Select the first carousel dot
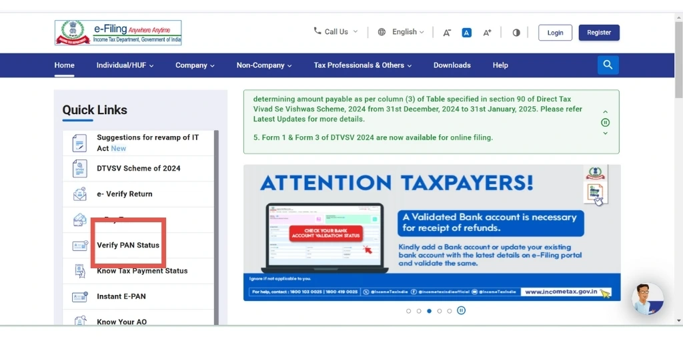This screenshot has width=683, height=337. [409, 311]
